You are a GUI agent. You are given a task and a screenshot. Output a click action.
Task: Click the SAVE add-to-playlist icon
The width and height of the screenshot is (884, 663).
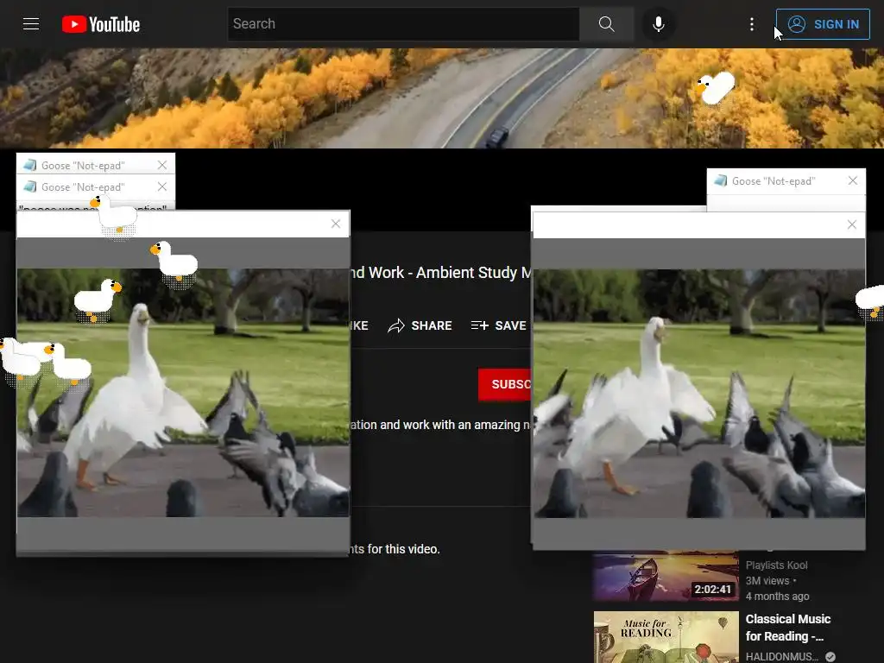click(x=479, y=325)
